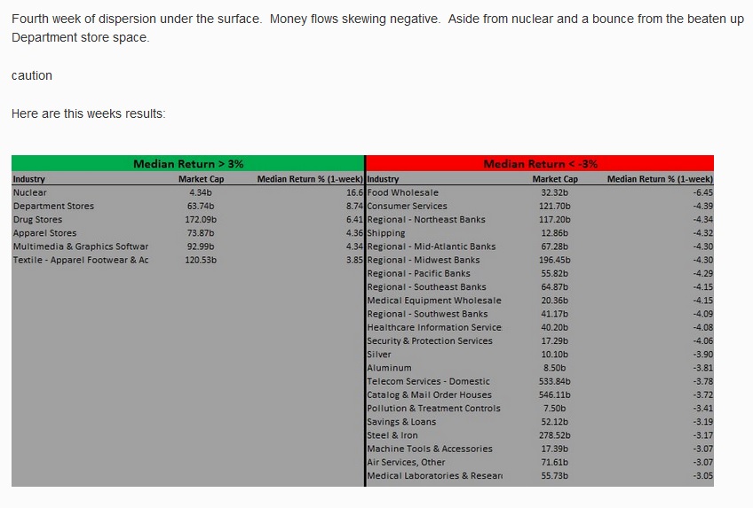Viewport: 753px width, 508px height.
Task: Click the 'Median Return < -3%' red header
Action: 540,163
